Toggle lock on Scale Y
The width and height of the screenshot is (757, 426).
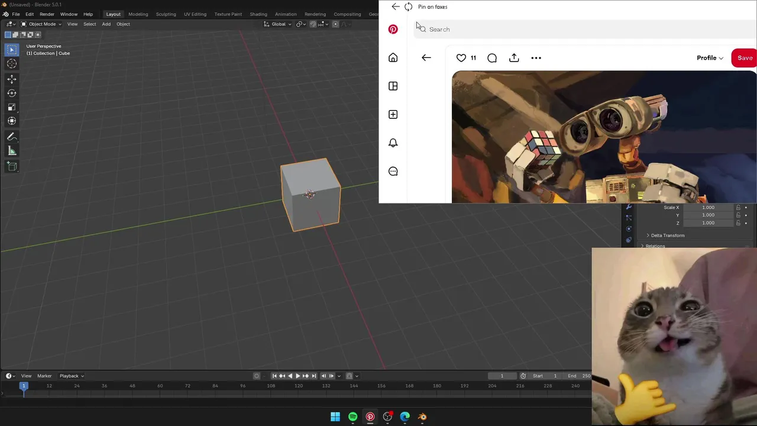click(738, 215)
